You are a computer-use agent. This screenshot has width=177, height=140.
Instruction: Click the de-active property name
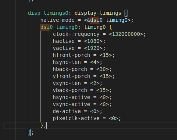67,111
